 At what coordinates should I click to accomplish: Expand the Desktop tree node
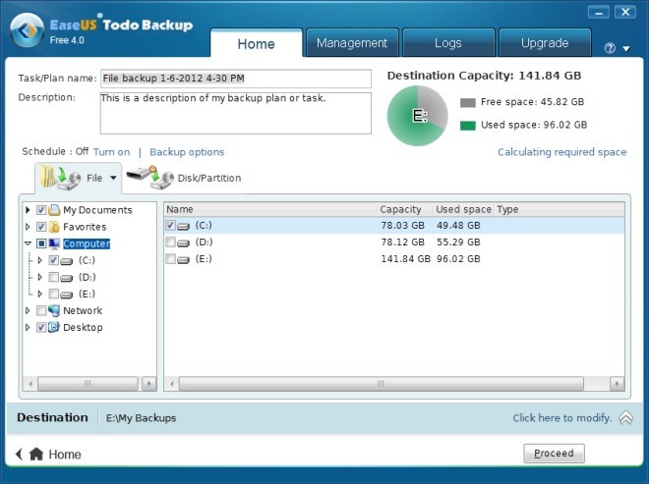point(28,327)
